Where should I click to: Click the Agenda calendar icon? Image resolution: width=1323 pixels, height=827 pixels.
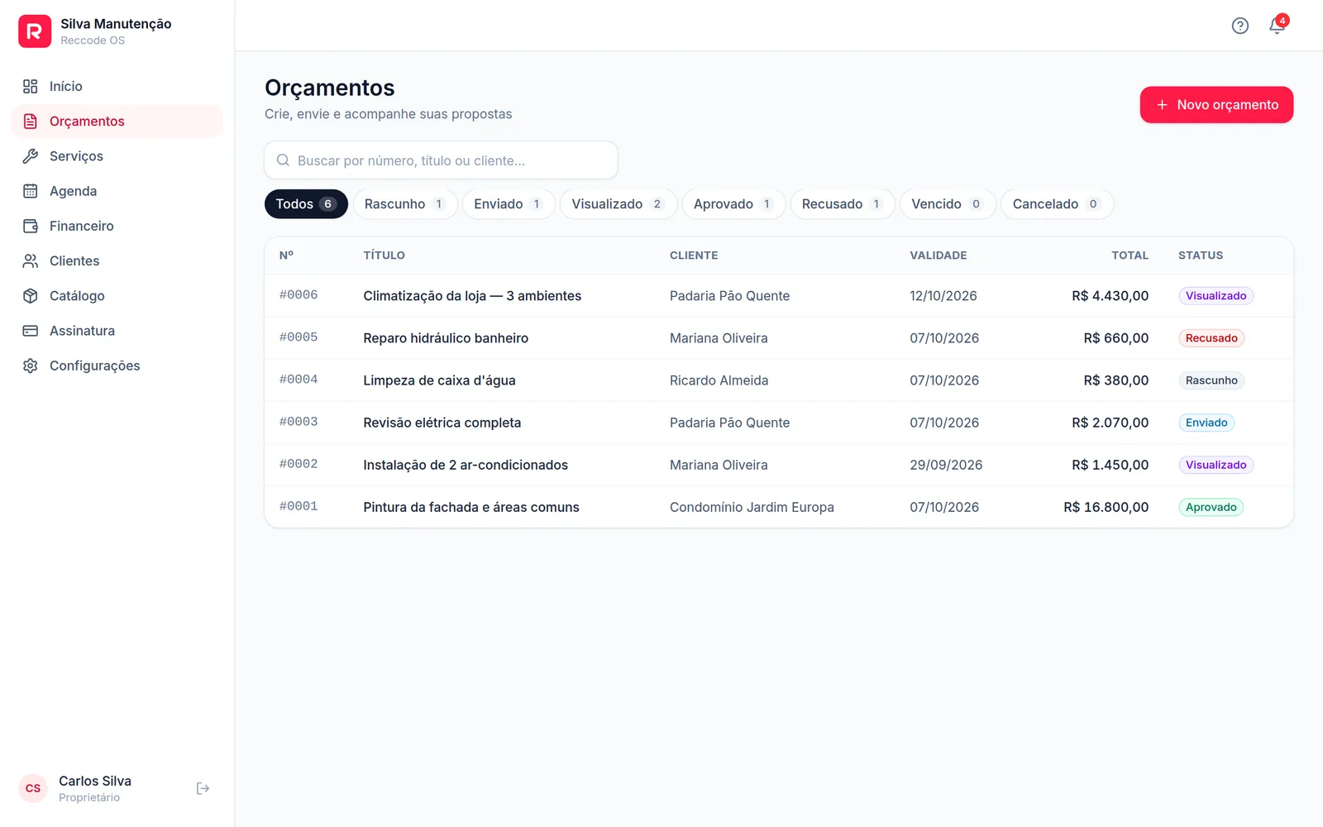tap(31, 191)
